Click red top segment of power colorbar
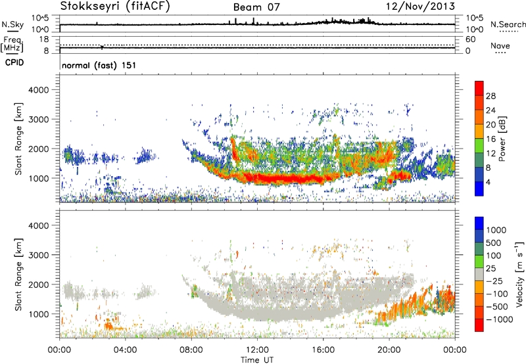Screen dimensions: 526x364 tap(479, 88)
